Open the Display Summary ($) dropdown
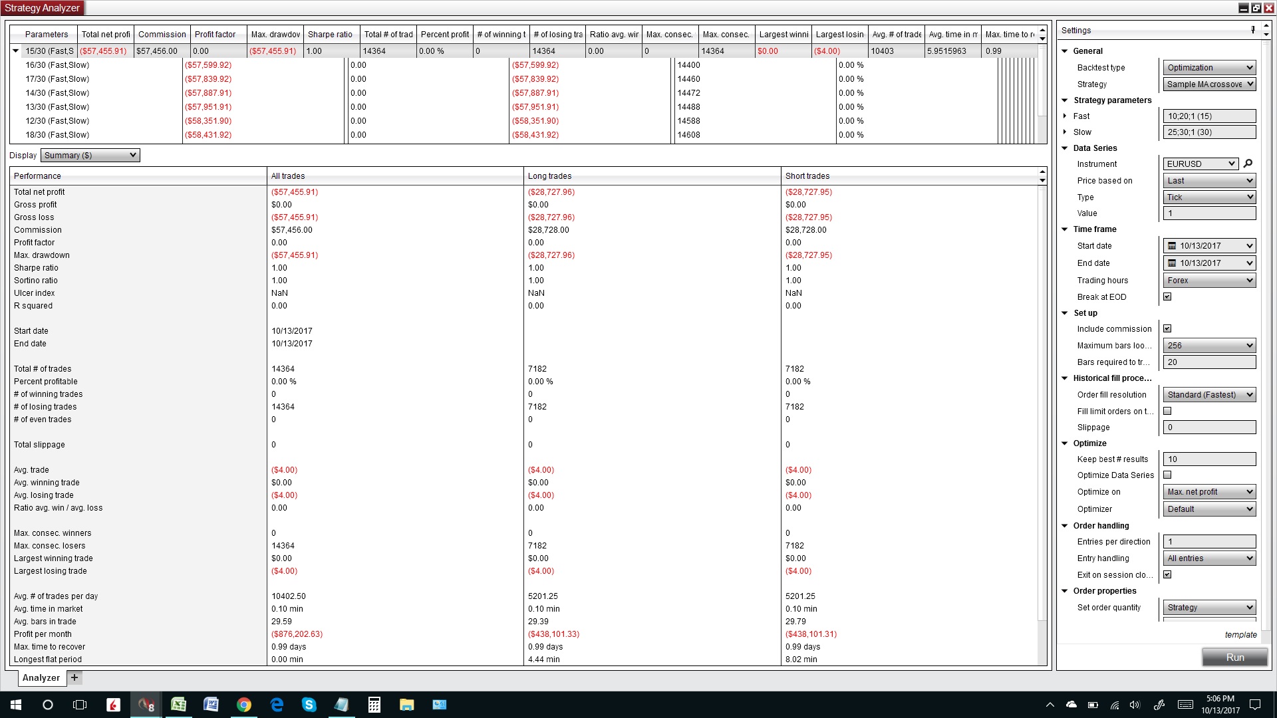This screenshot has height=718, width=1277. [x=90, y=155]
